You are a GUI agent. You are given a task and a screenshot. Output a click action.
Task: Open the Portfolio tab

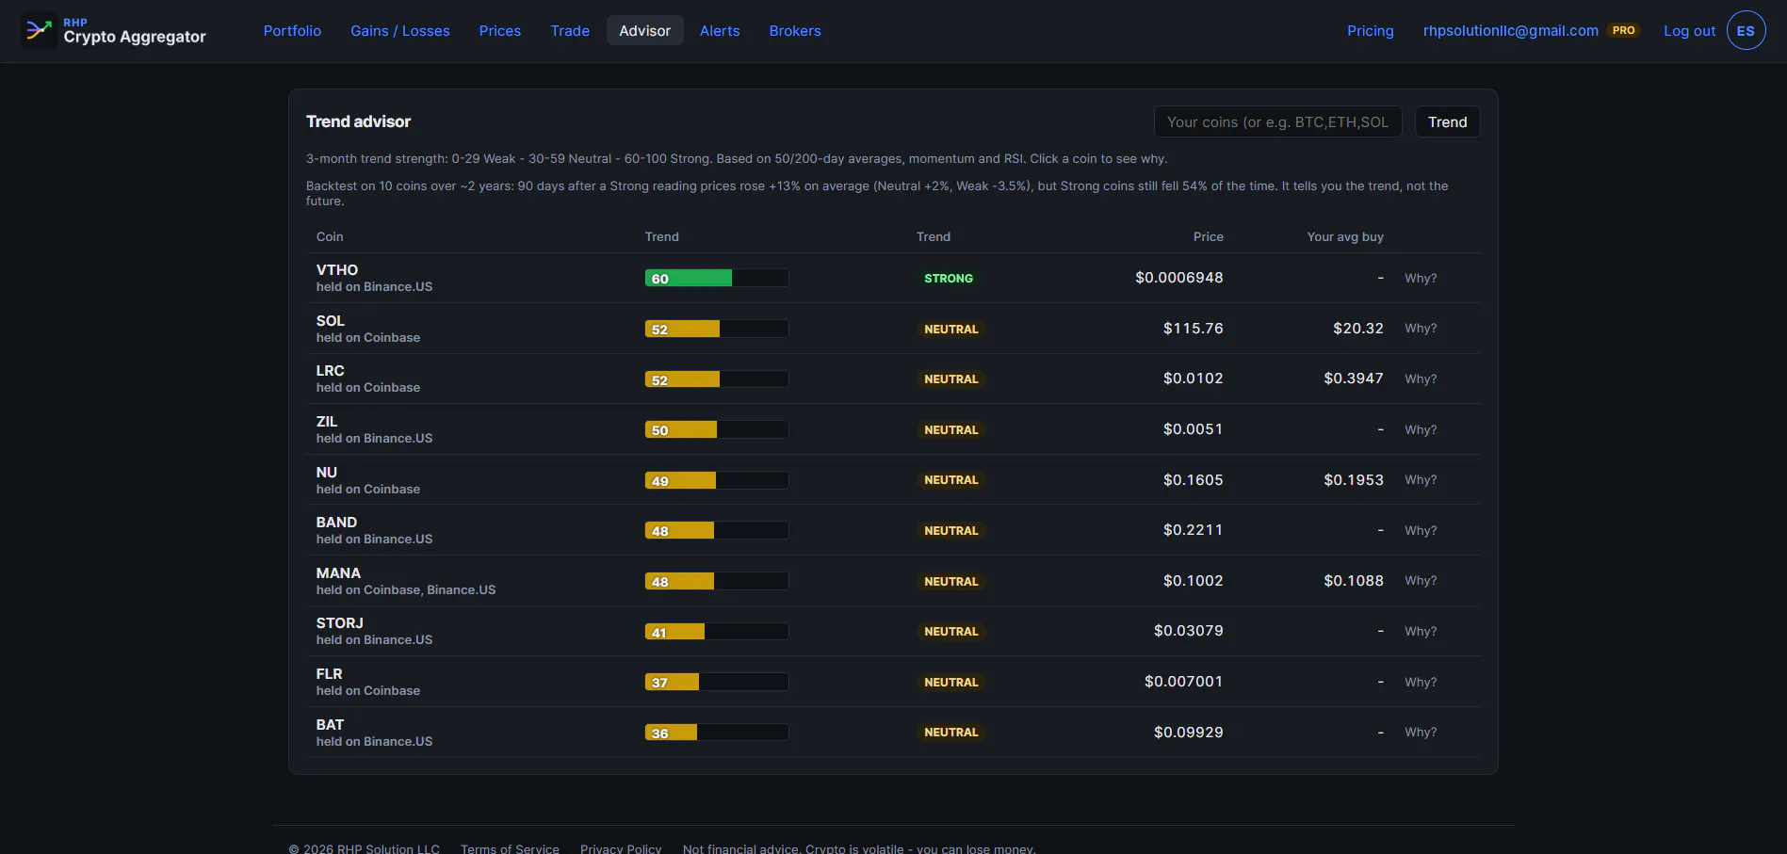click(292, 31)
